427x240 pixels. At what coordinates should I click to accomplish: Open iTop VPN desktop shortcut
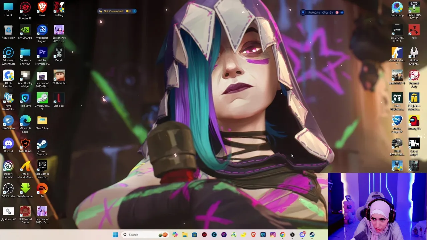pyautogui.click(x=25, y=100)
